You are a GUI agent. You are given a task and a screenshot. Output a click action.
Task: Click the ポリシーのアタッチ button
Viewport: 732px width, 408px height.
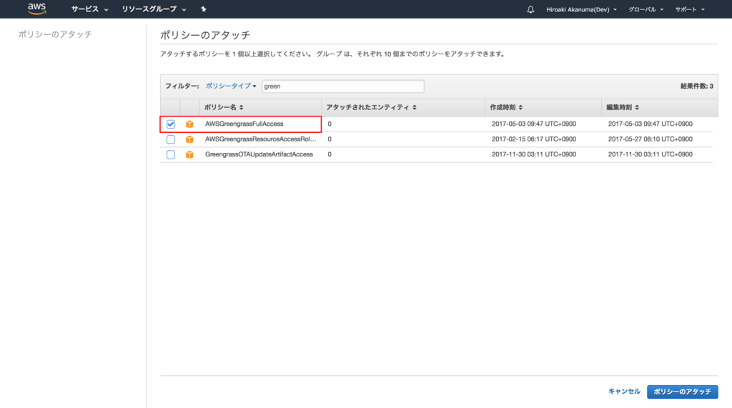coord(682,392)
